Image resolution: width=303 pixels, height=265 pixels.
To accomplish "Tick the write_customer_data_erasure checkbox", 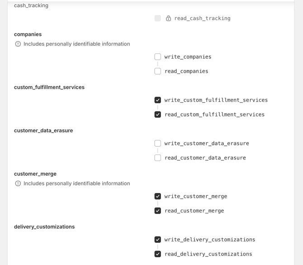I will tap(157, 144).
